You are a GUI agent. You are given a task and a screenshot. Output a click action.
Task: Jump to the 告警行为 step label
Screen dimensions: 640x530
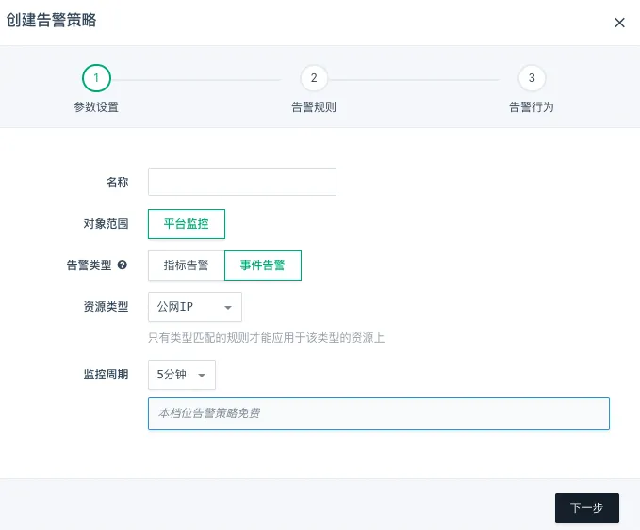[532, 107]
